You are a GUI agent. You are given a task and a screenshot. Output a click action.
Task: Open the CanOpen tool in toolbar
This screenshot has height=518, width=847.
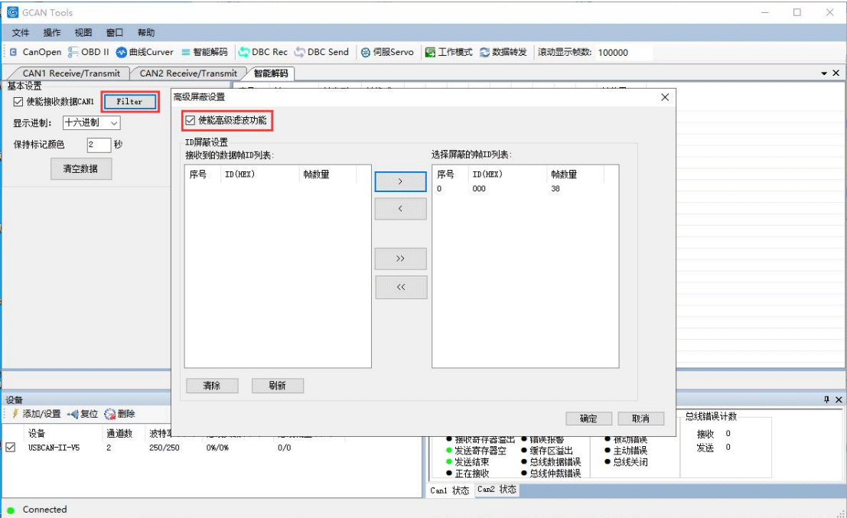pyautogui.click(x=36, y=52)
